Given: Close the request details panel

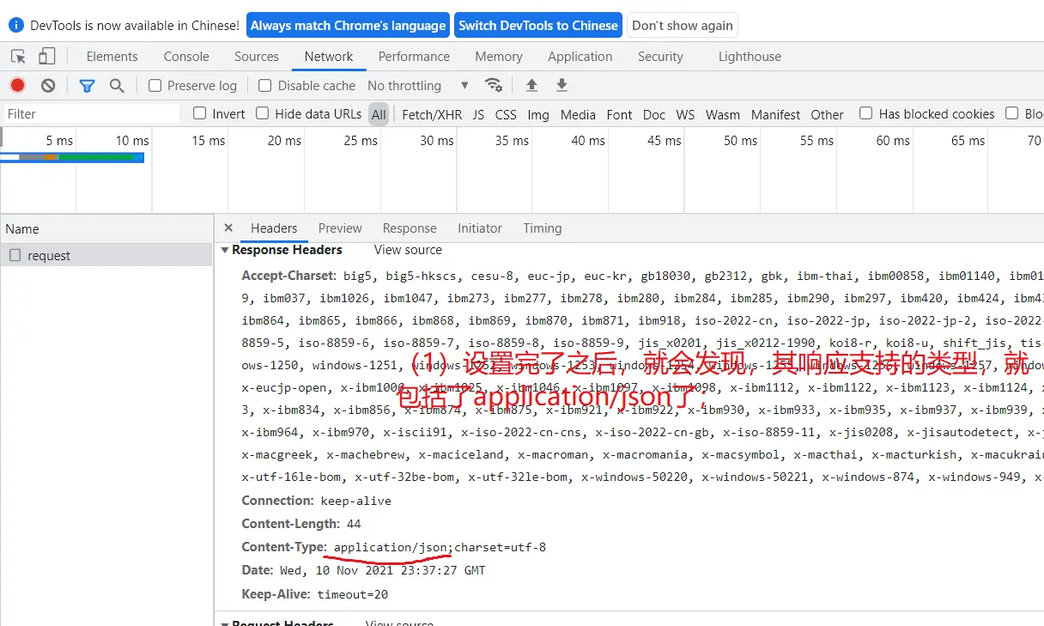Looking at the screenshot, I should tap(228, 228).
